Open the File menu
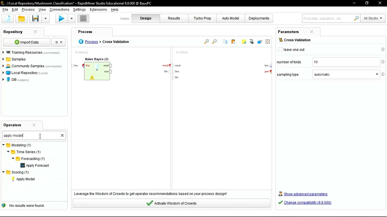387x217 pixels. [x=5, y=10]
